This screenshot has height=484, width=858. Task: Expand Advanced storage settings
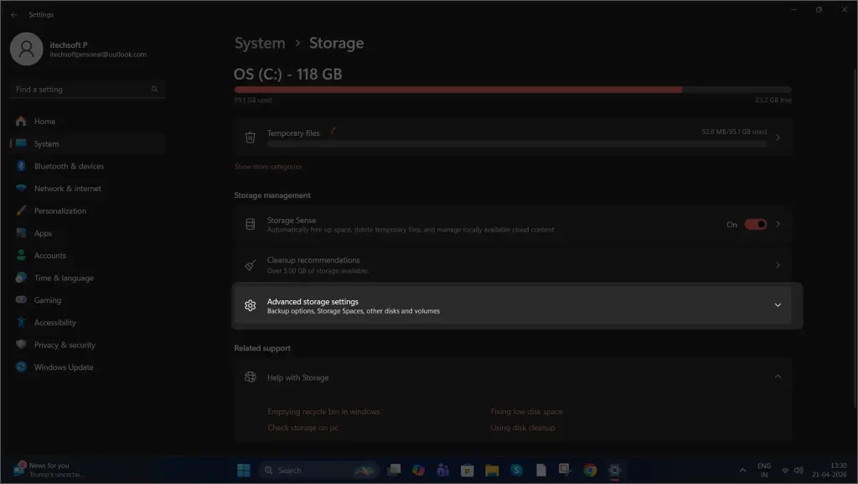coord(778,304)
